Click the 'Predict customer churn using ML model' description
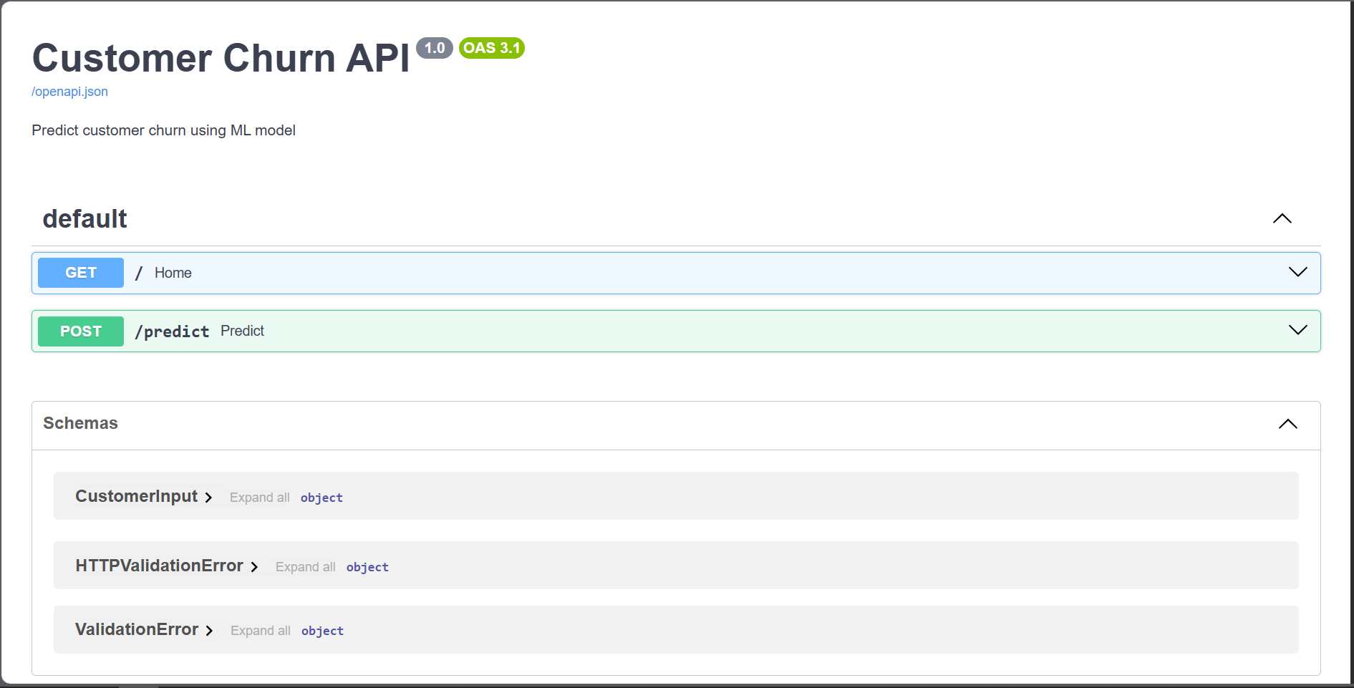1354x688 pixels. tap(163, 130)
